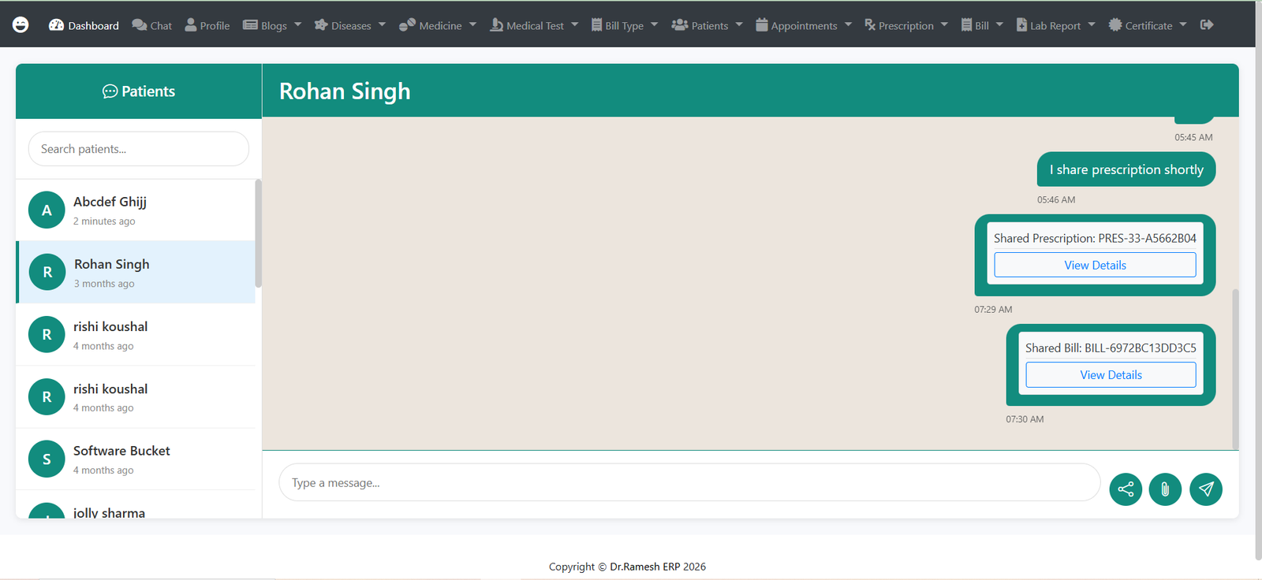Expand the Bill Type dropdown arrow
This screenshot has height=580, width=1262.
[x=655, y=24]
